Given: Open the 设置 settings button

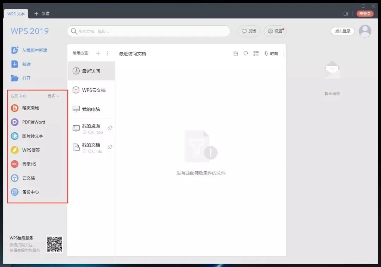Looking at the screenshot, I should [275, 31].
